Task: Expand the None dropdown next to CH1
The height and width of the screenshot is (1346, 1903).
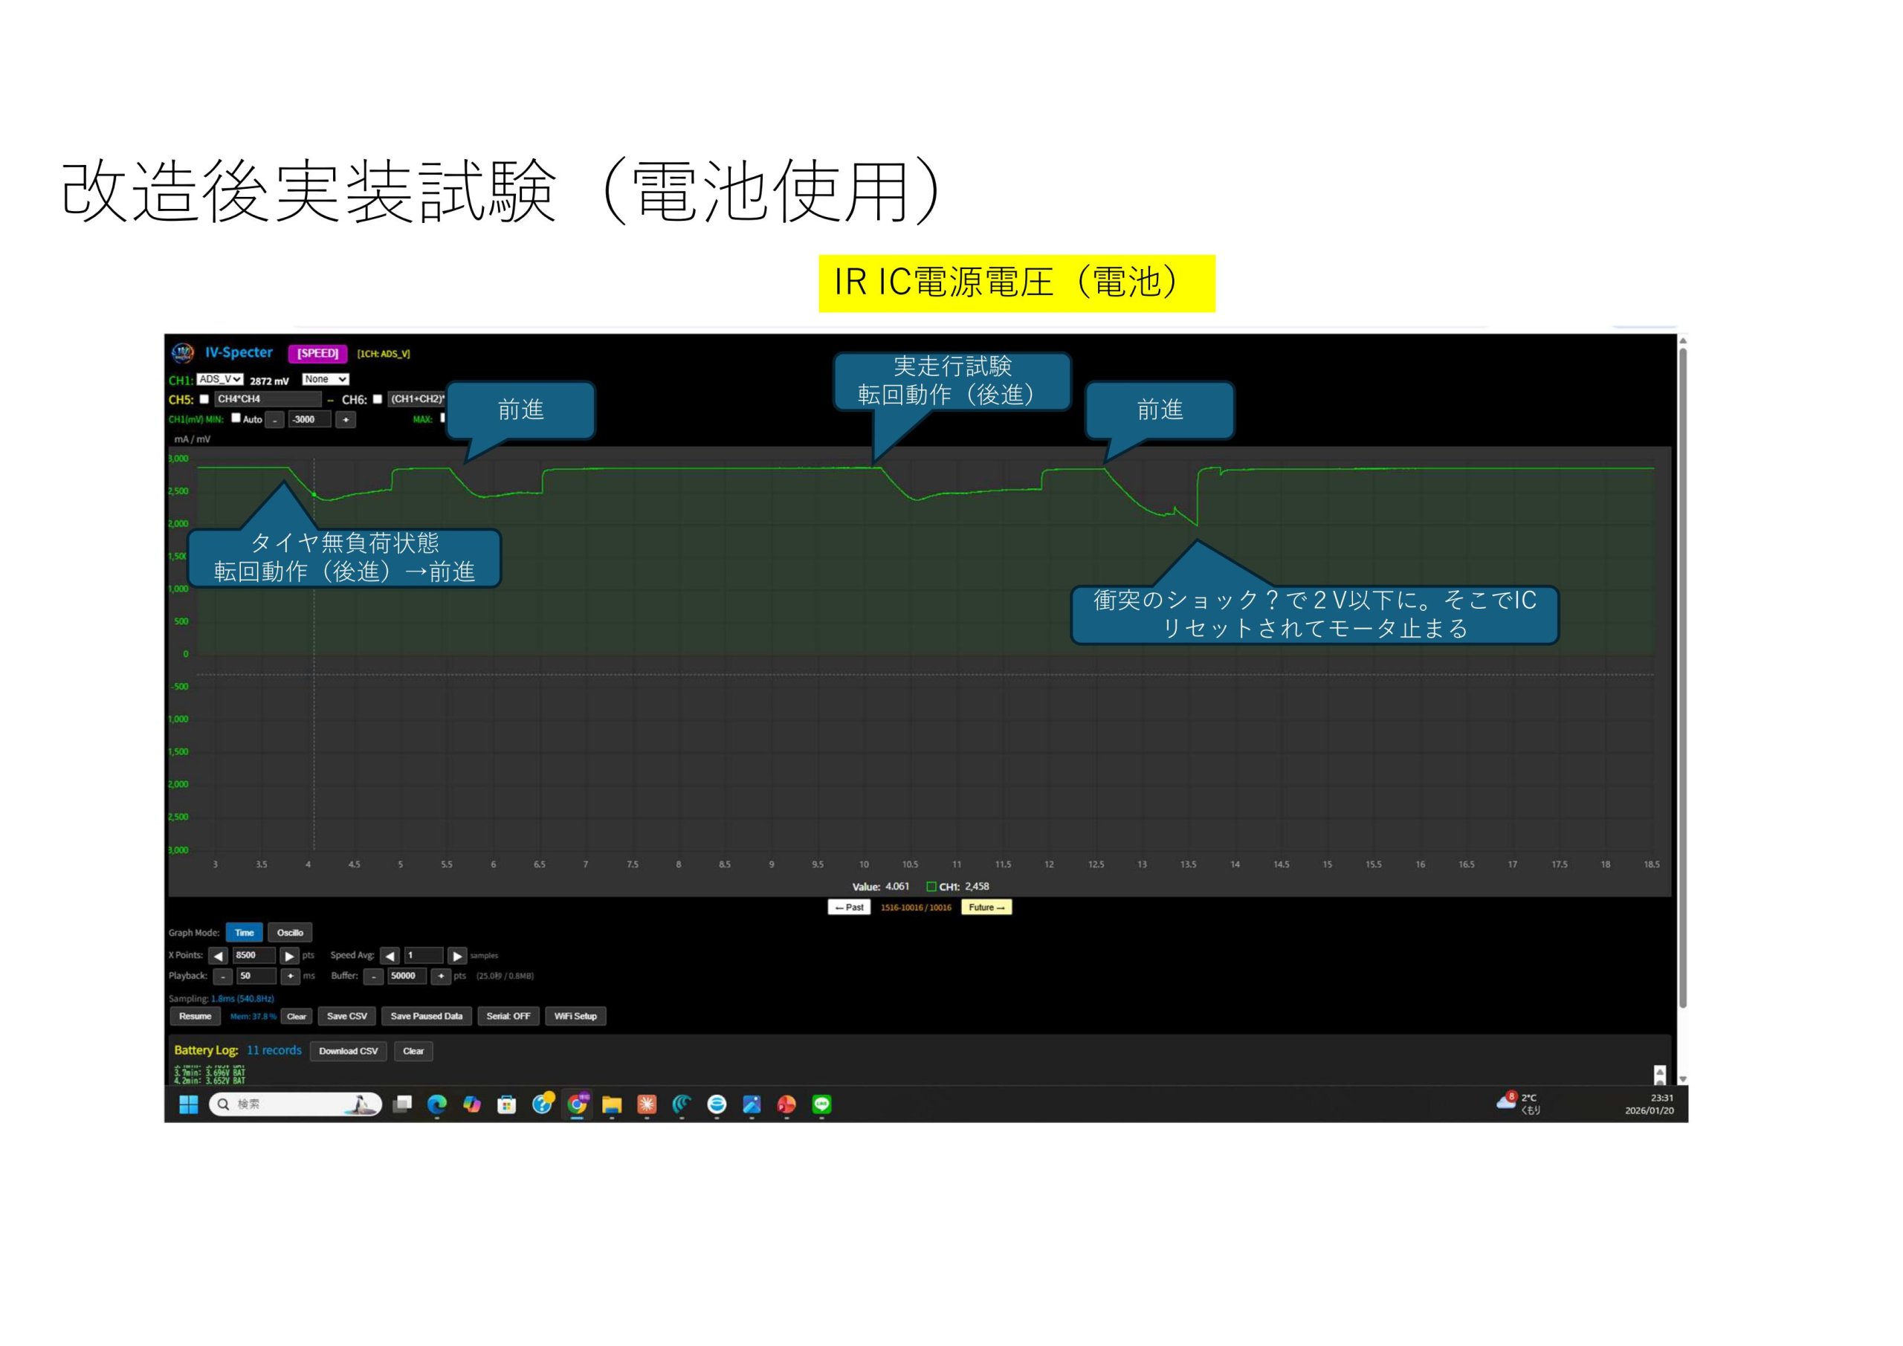Action: 325,379
